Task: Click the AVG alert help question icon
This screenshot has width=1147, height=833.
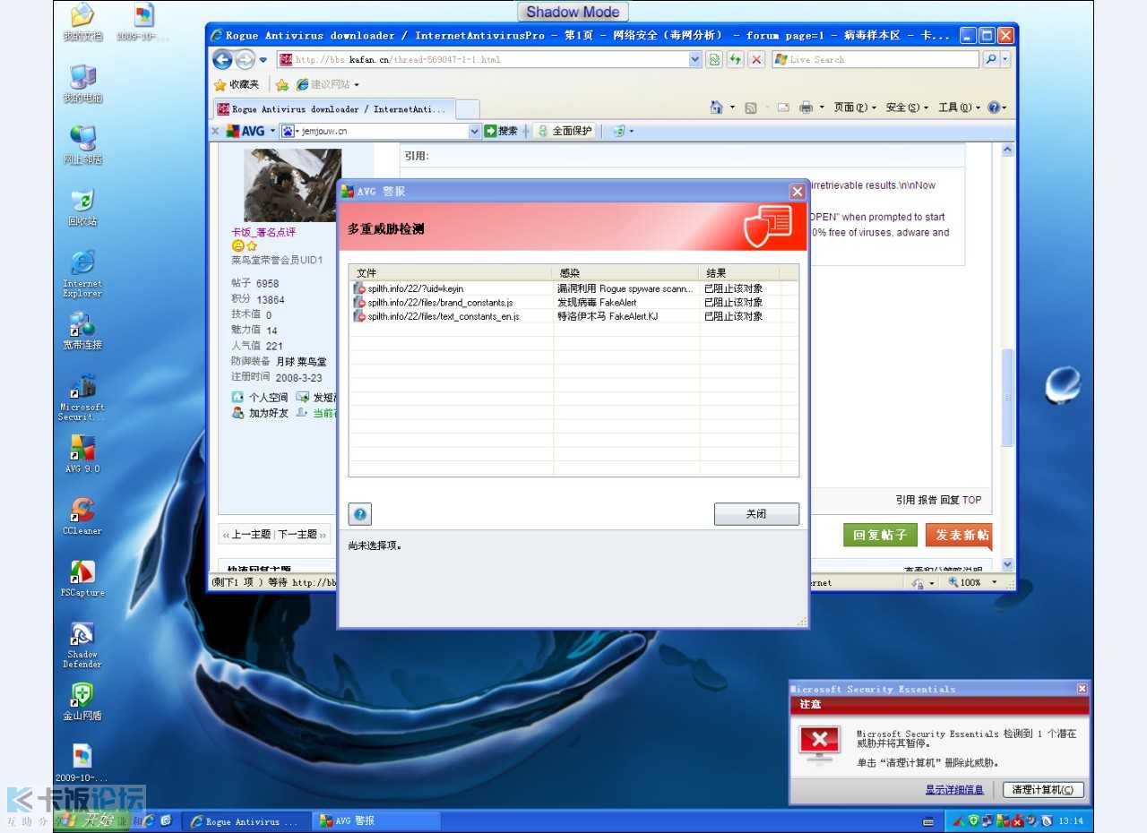Action: (360, 514)
